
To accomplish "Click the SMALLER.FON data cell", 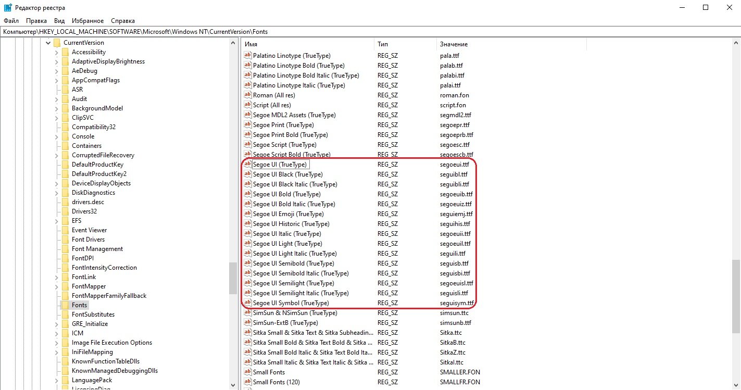I will point(460,372).
